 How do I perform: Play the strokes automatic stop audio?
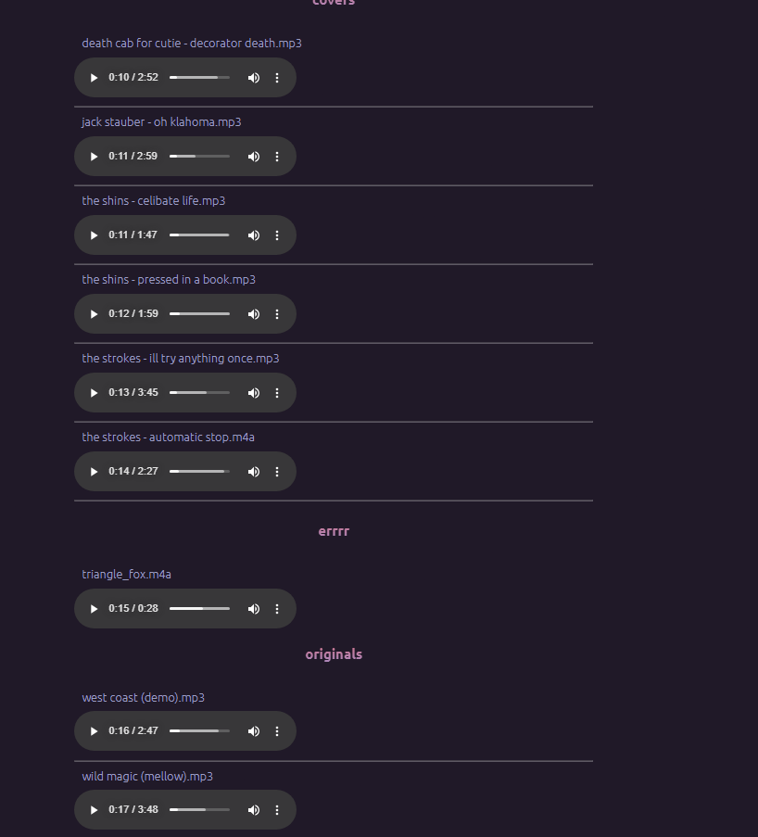coord(94,472)
